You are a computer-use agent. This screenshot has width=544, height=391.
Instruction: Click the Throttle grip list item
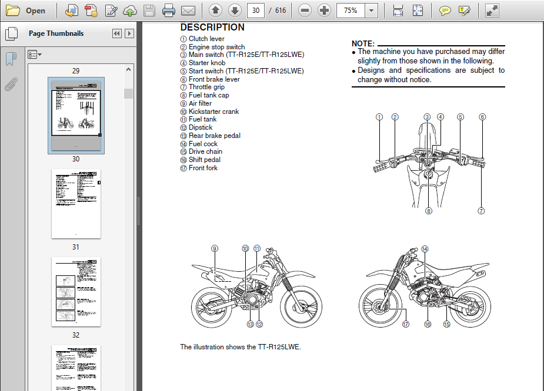point(202,87)
